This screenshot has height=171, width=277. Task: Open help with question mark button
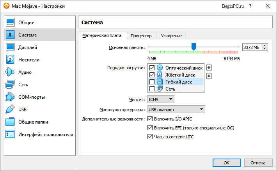pyautogui.click(x=250, y=6)
